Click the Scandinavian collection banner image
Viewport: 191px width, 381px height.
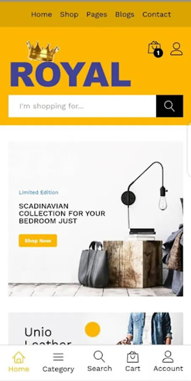click(96, 219)
